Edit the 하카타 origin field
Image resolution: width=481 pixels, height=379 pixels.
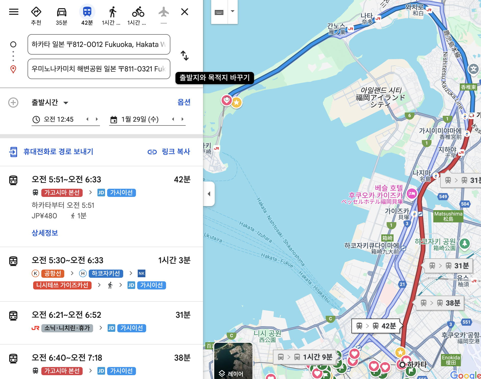[x=99, y=44]
